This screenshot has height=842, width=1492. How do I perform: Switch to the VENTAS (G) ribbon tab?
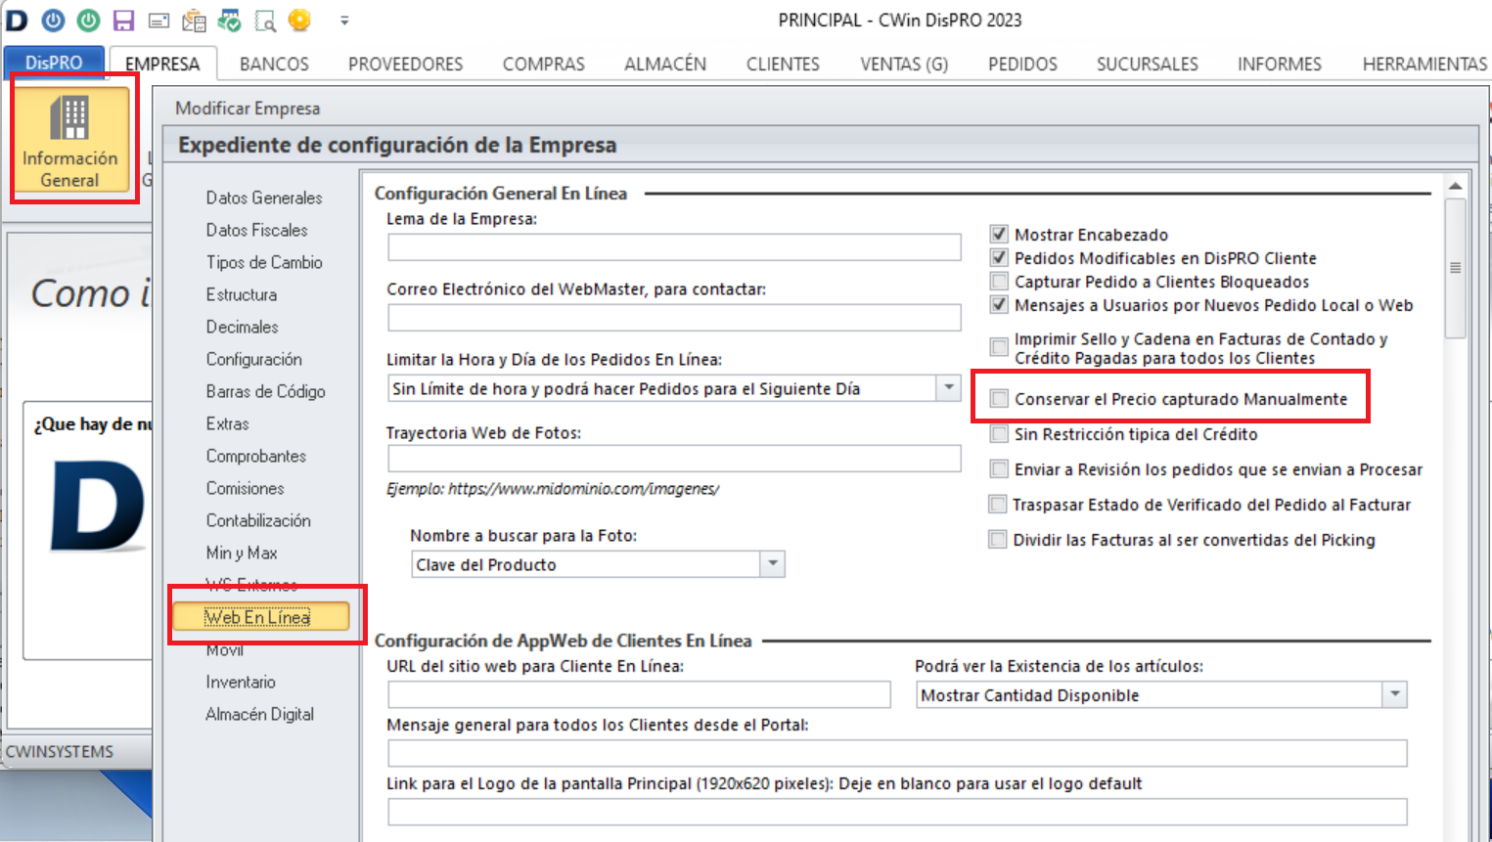pos(902,63)
